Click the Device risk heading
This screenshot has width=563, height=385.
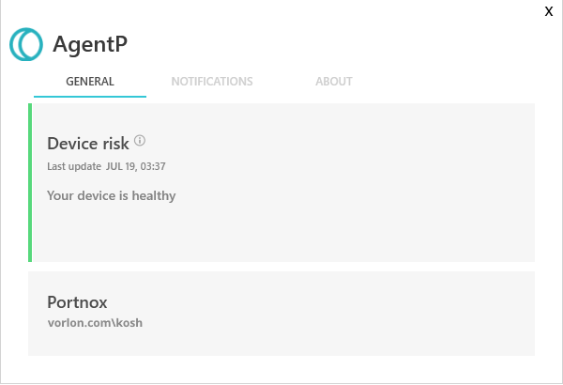[x=88, y=144]
